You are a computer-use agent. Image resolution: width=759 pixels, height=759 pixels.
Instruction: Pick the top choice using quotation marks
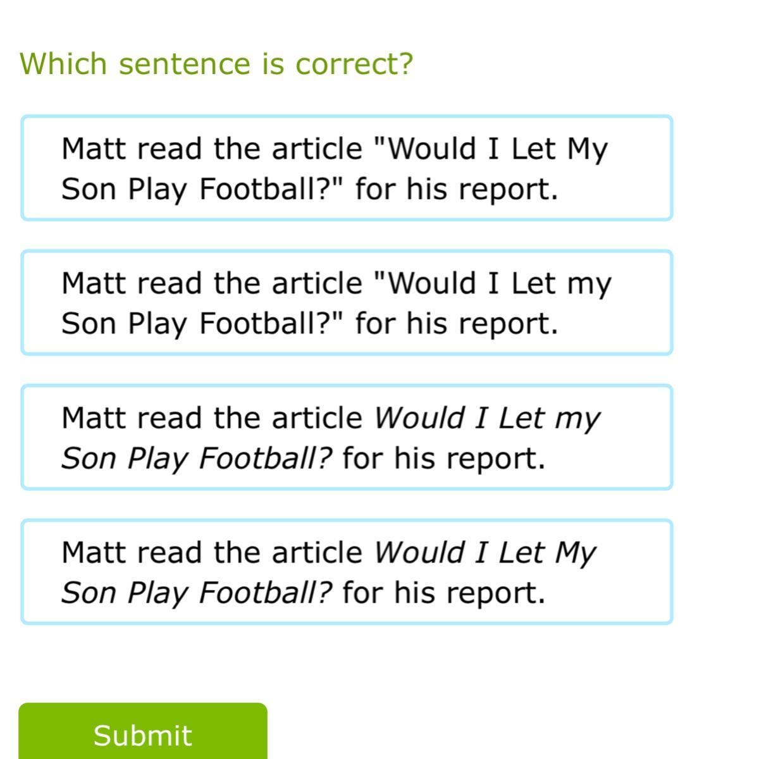(347, 168)
